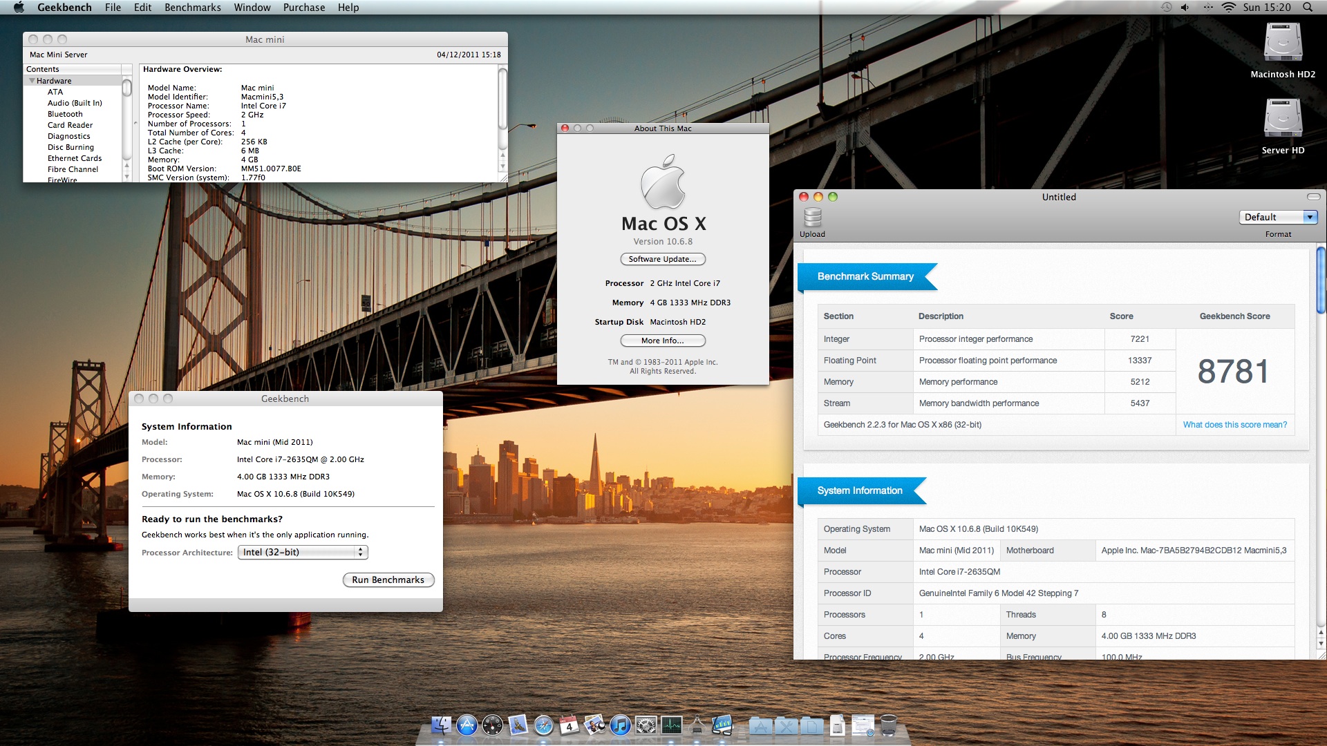Open the Server HD drive icon
Screen dimensions: 1327x746
point(1282,119)
